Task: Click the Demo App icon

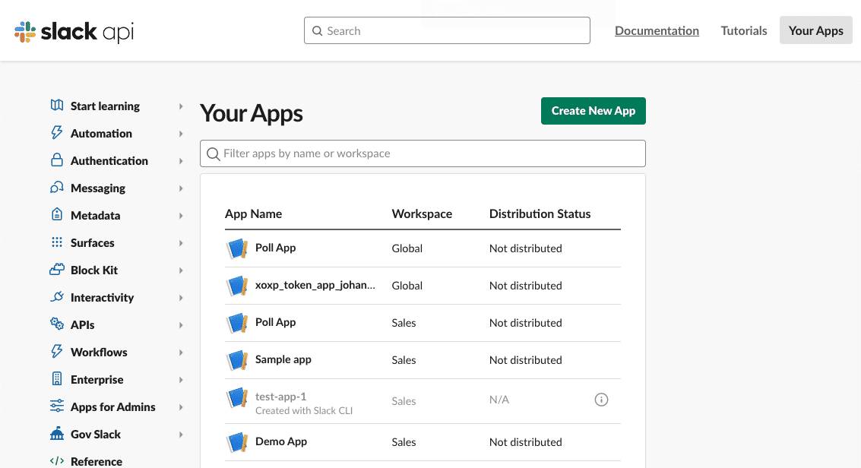Action: click(x=237, y=441)
